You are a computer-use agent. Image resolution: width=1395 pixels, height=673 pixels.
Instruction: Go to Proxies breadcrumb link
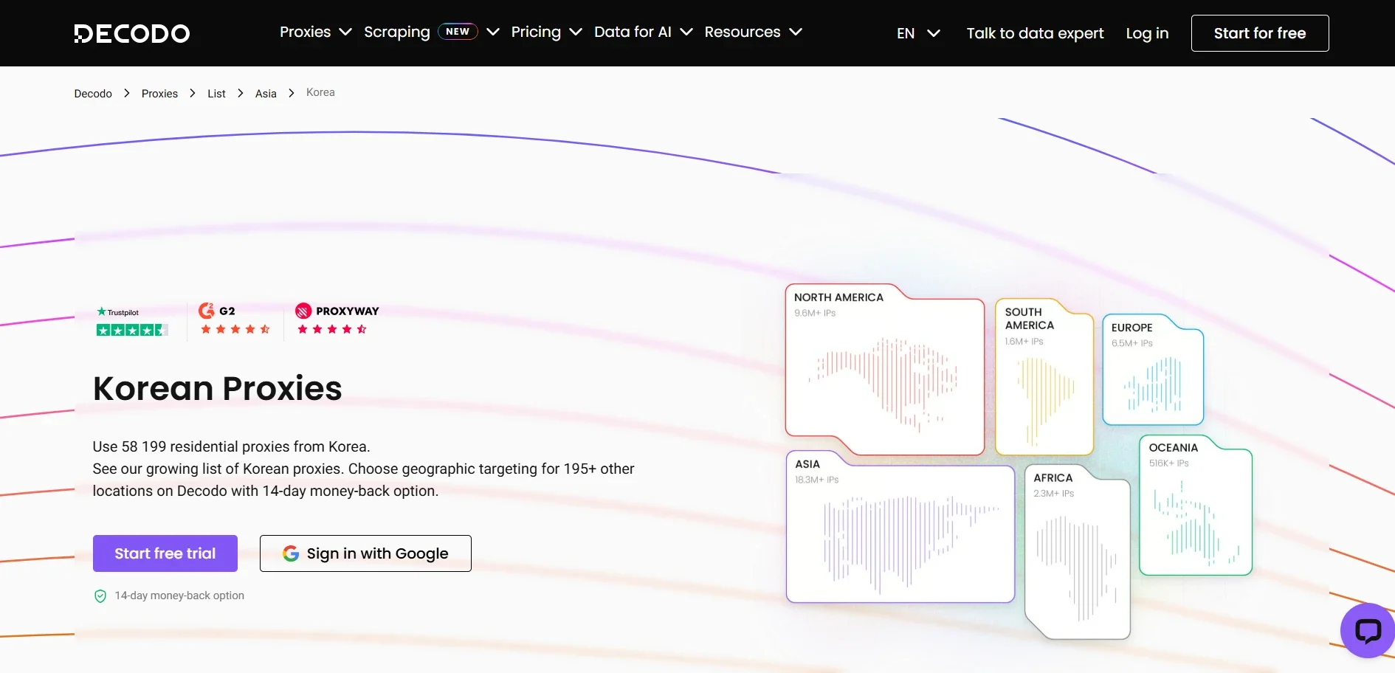tap(159, 94)
